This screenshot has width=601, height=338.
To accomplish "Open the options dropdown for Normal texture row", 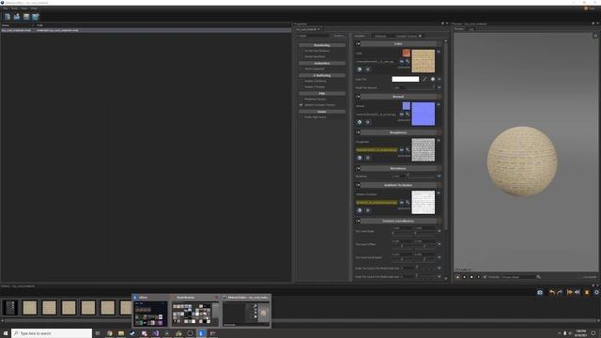I will (x=439, y=104).
